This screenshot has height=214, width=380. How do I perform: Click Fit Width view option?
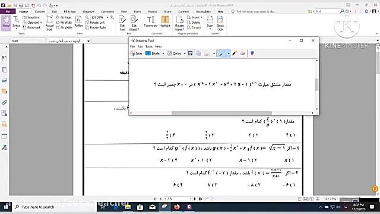[x=64, y=23]
